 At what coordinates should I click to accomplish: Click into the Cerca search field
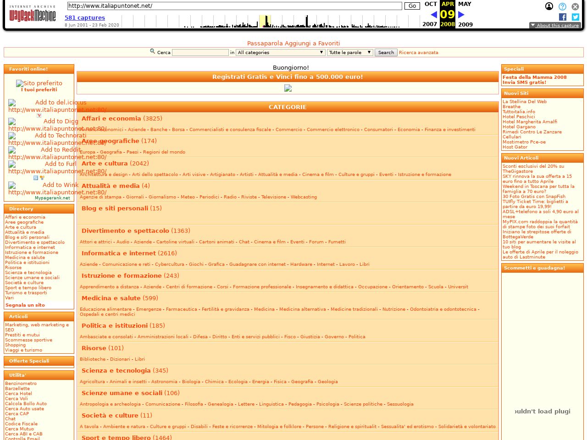pyautogui.click(x=200, y=53)
